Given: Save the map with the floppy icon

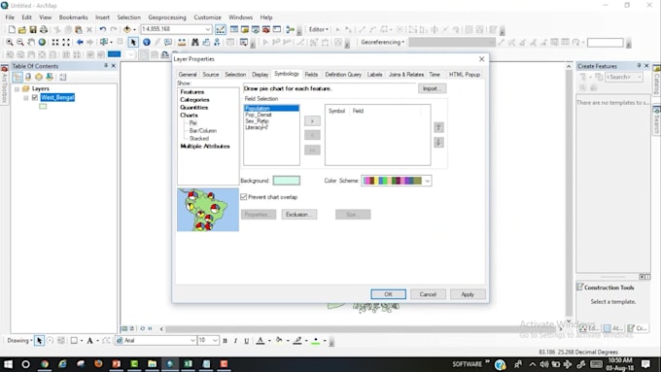Looking at the screenshot, I should [33, 29].
